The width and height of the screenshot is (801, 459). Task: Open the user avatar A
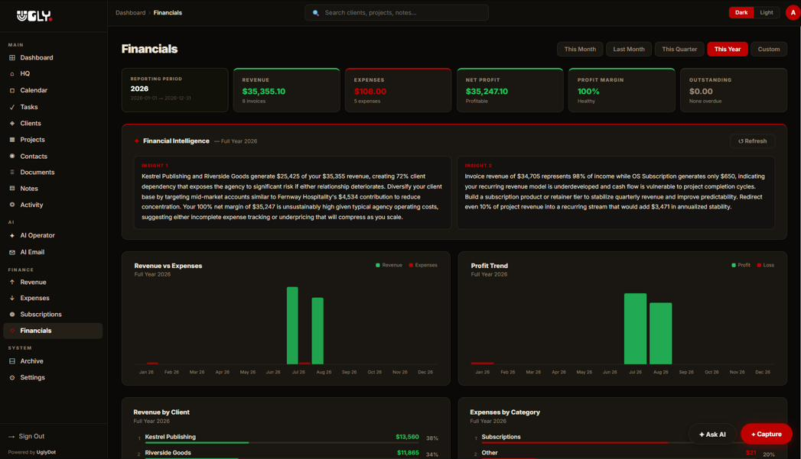793,13
